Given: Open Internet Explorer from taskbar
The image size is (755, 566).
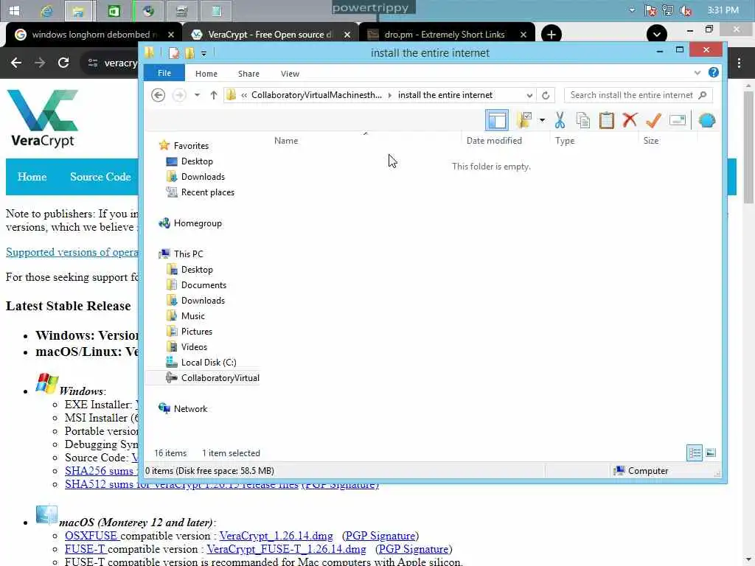Looking at the screenshot, I should [46, 10].
